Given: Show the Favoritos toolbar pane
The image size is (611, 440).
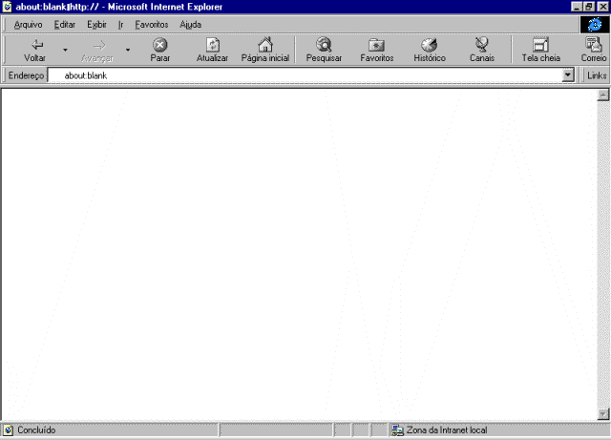Looking at the screenshot, I should pos(377,50).
